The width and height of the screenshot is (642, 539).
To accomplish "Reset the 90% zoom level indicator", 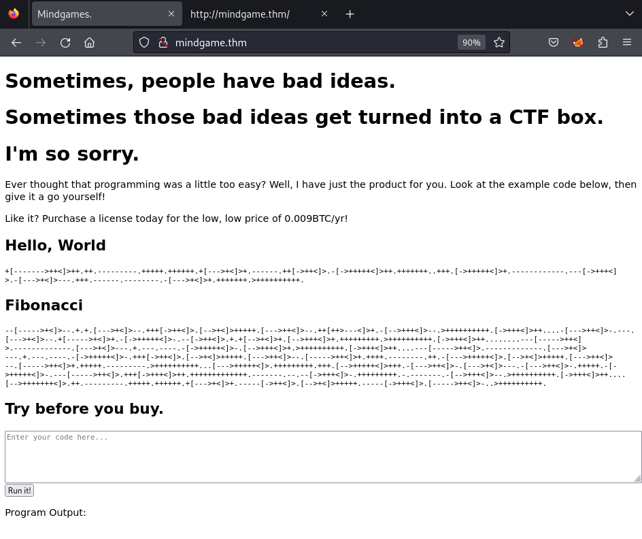I will 471,42.
